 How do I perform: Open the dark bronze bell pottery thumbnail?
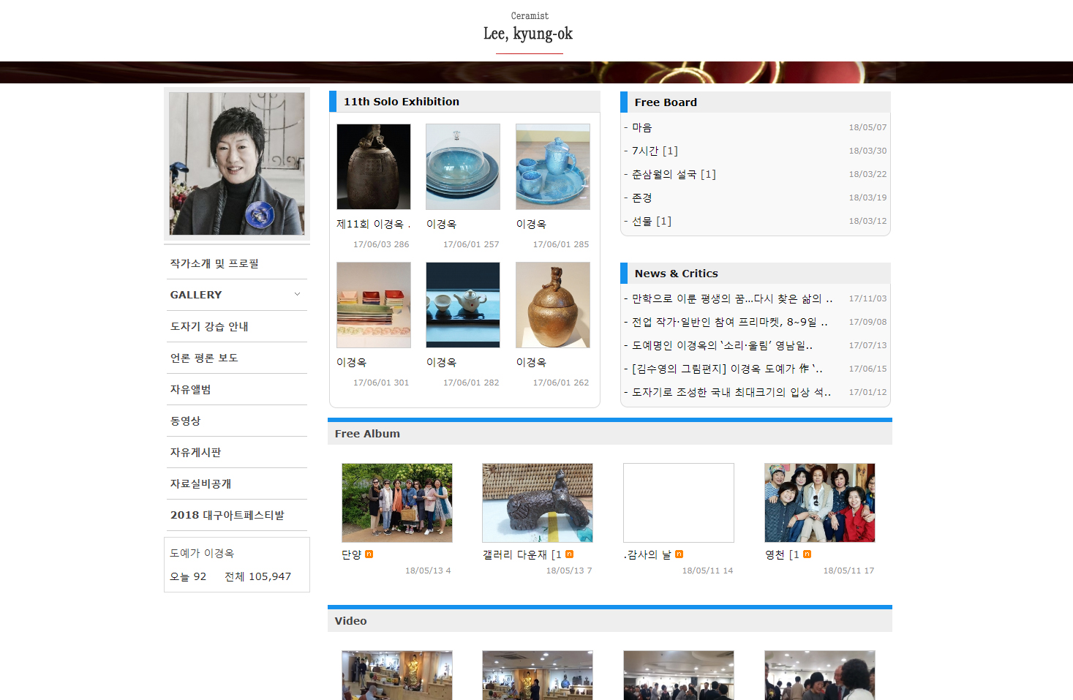pyautogui.click(x=374, y=167)
